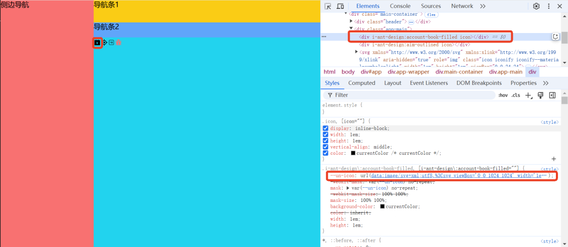
Task: Click the inspect element picker icon
Action: pyautogui.click(x=328, y=6)
